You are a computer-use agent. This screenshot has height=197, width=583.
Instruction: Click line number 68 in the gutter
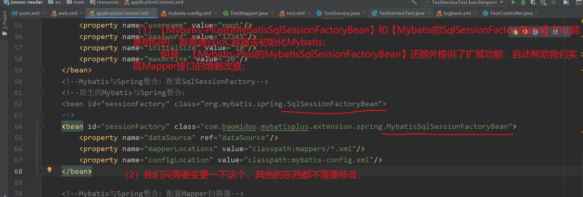click(x=18, y=171)
